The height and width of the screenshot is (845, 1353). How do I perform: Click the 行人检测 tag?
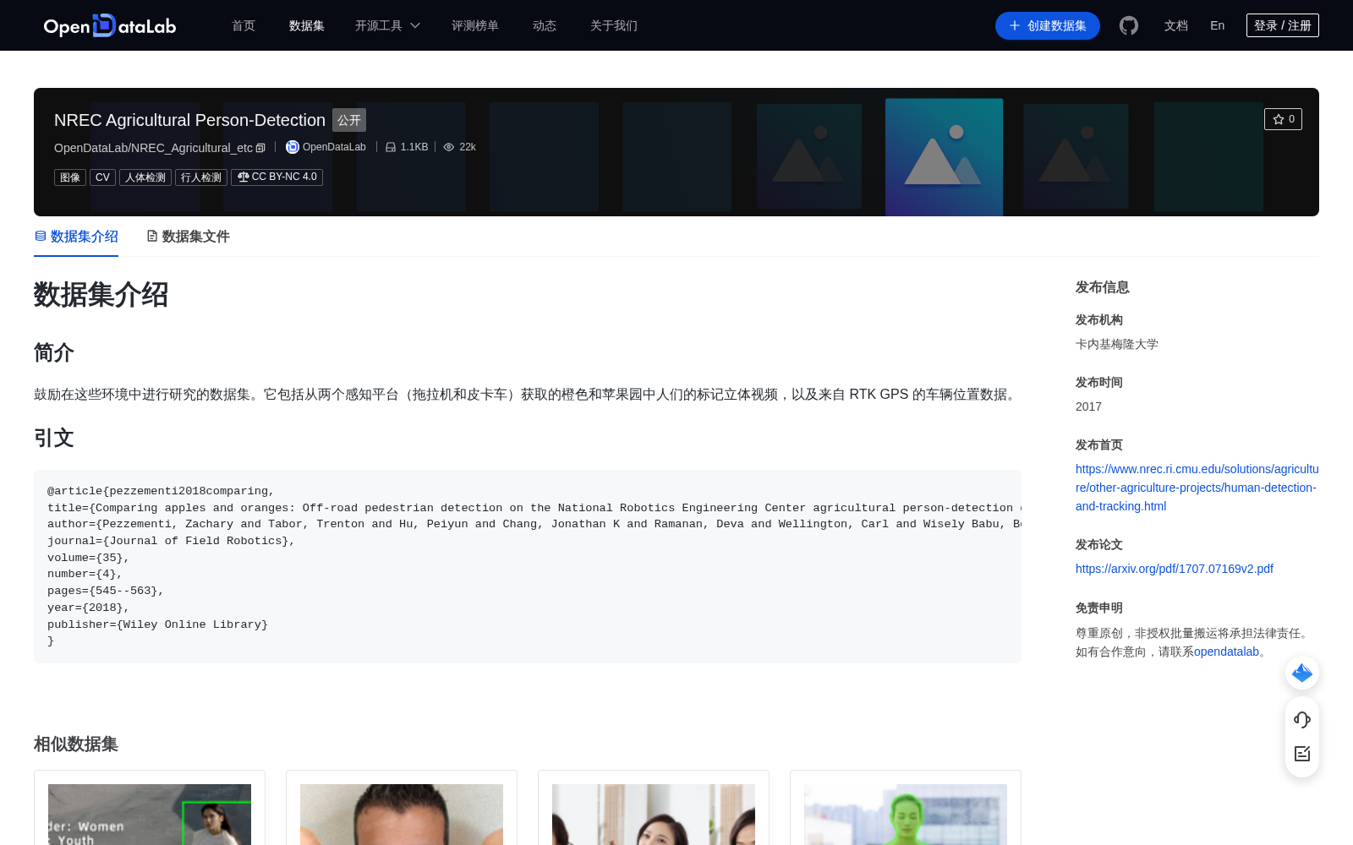[201, 177]
